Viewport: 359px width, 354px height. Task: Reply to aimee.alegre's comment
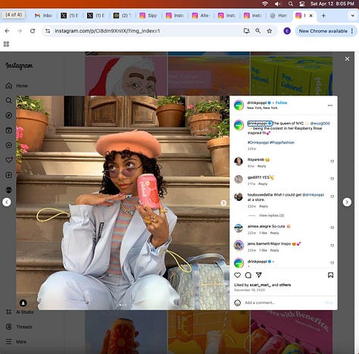click(x=274, y=233)
